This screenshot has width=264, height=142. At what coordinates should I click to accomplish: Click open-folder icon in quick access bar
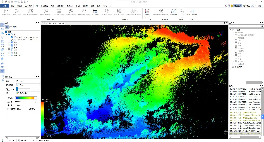(15, 2)
